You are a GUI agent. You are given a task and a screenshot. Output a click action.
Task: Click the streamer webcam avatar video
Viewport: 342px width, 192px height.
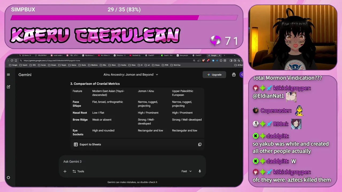[x=293, y=37]
